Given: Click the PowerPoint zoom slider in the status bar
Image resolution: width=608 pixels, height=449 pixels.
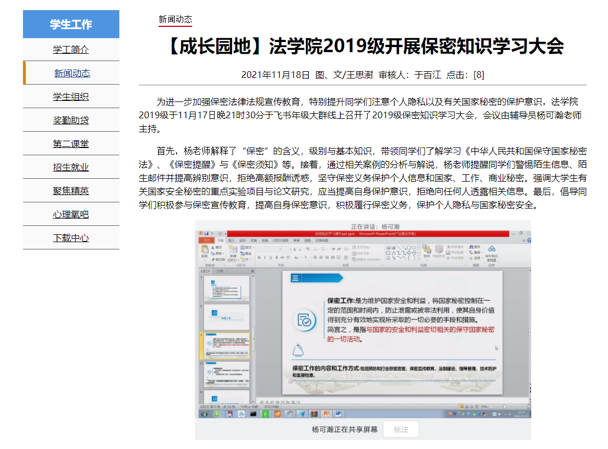Looking at the screenshot, I should 504,406.
